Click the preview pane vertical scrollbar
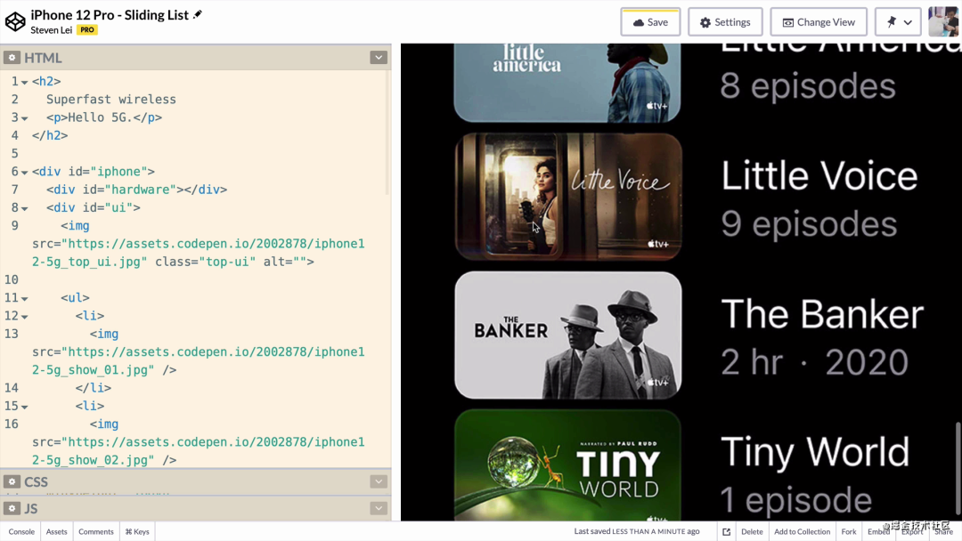962x541 pixels. tap(958, 469)
